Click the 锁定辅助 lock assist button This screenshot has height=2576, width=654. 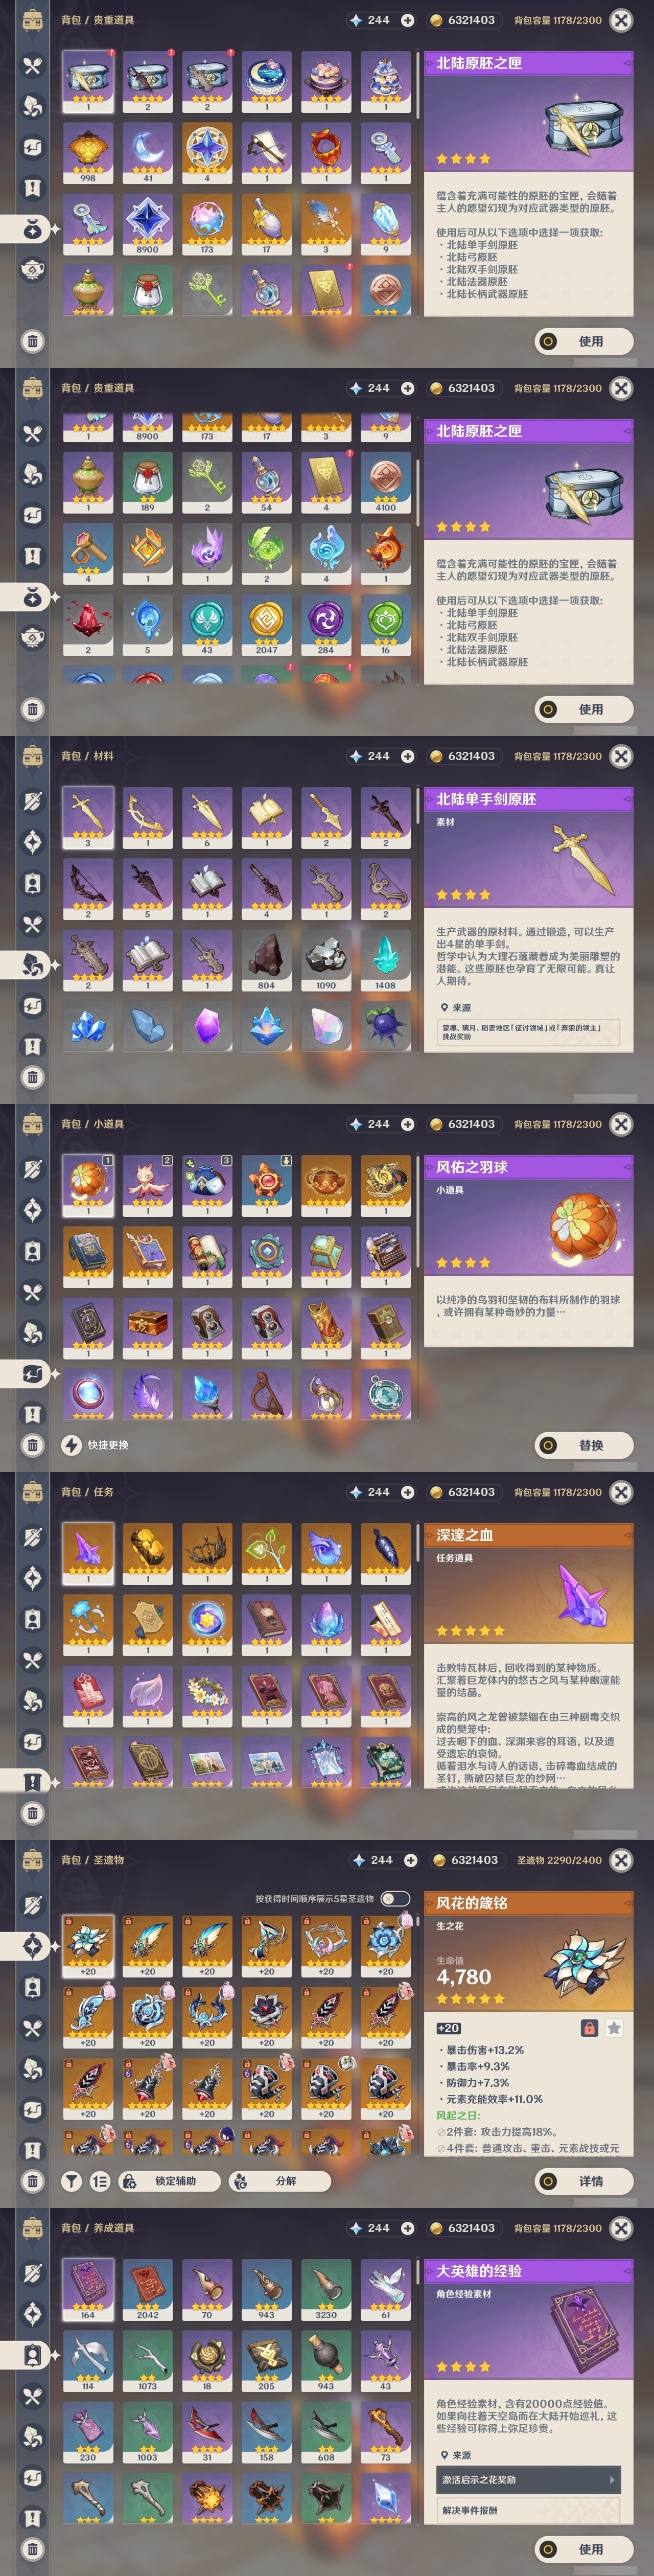point(165,2181)
